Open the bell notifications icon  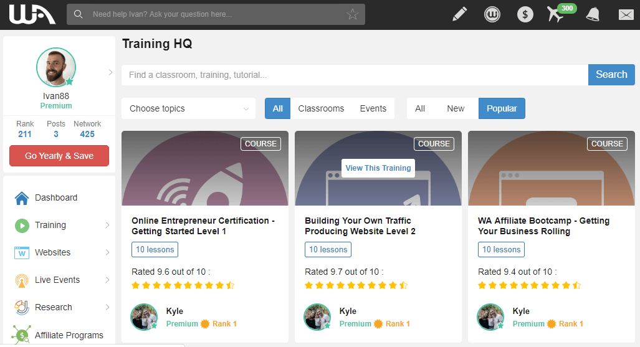[593, 15]
